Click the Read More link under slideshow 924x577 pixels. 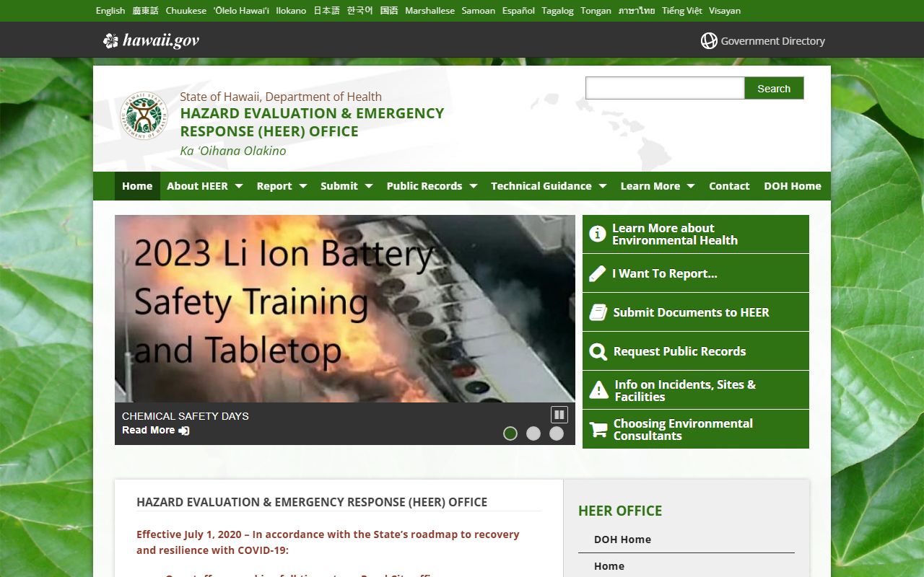pos(149,430)
